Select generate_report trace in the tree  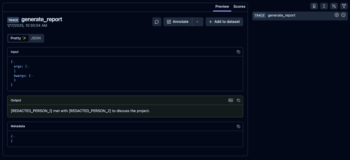click(x=282, y=15)
